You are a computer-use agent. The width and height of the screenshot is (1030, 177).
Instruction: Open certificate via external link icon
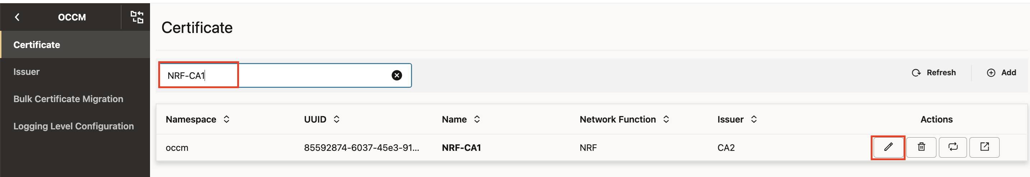pyautogui.click(x=984, y=147)
